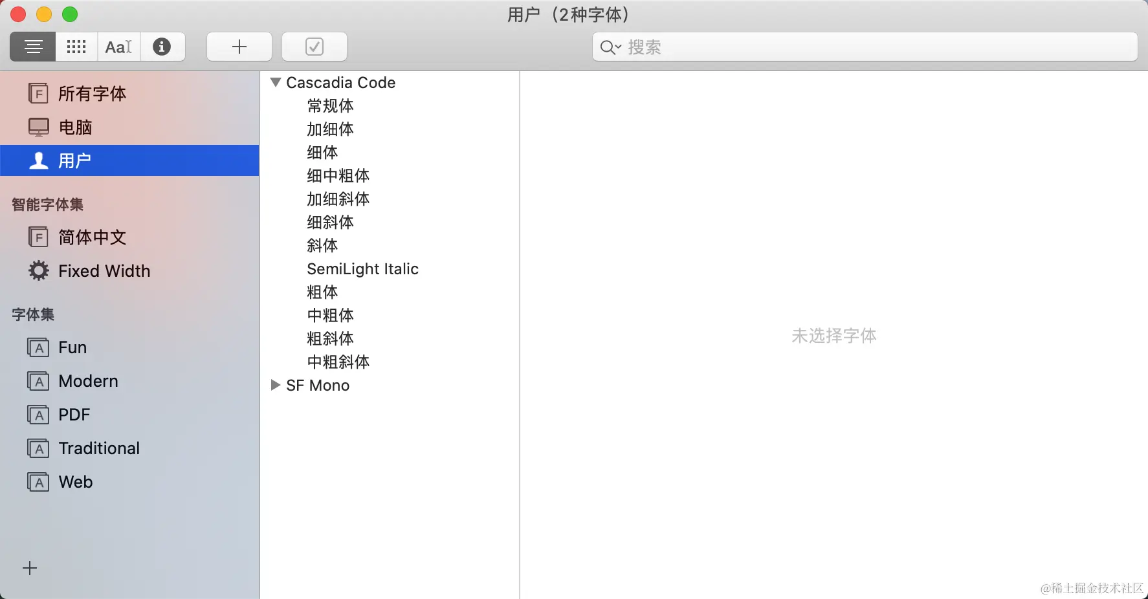Click the Fun collection icon
Screen dimensions: 1148x599
38,347
